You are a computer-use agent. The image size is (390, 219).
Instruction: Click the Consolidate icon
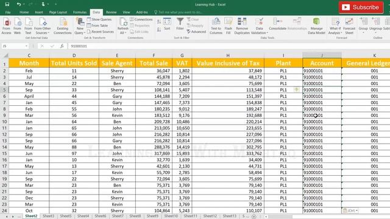pyautogui.click(x=278, y=24)
